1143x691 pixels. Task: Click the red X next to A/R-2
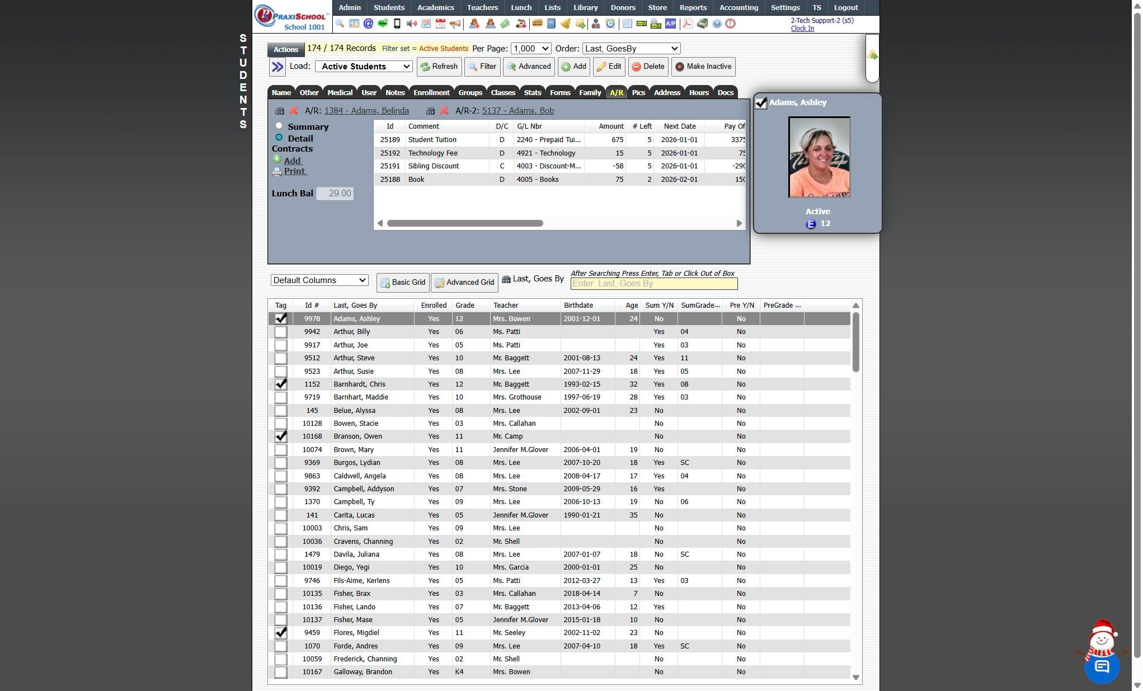(444, 111)
